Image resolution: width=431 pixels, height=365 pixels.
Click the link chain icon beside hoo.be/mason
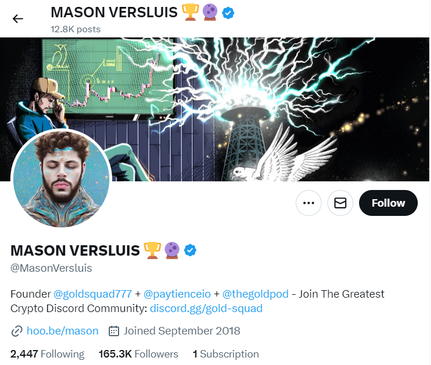pos(17,331)
